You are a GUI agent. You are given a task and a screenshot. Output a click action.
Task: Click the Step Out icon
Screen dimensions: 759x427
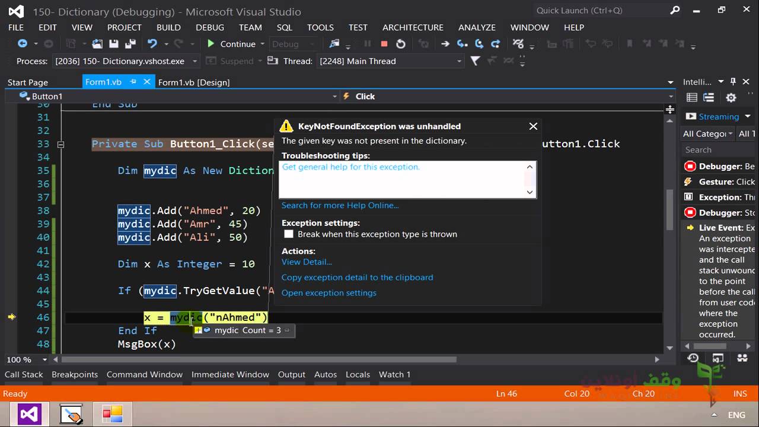[x=496, y=43]
